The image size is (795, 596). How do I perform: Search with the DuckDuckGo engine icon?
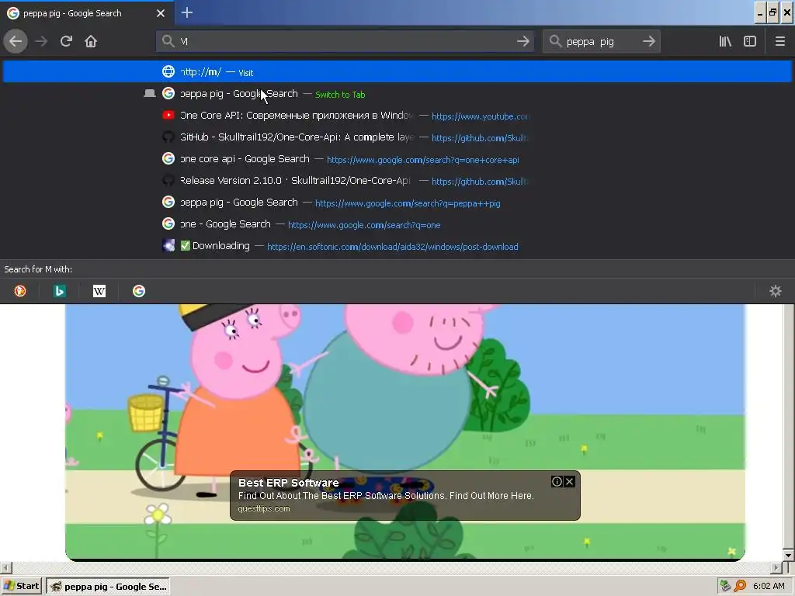[19, 291]
